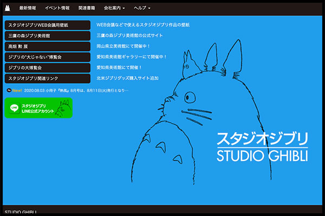Screen dimensions: 325x216
Task: Click text WEB会議などで使えるスタジオジブリ作品の壁紙
Action: (143, 25)
